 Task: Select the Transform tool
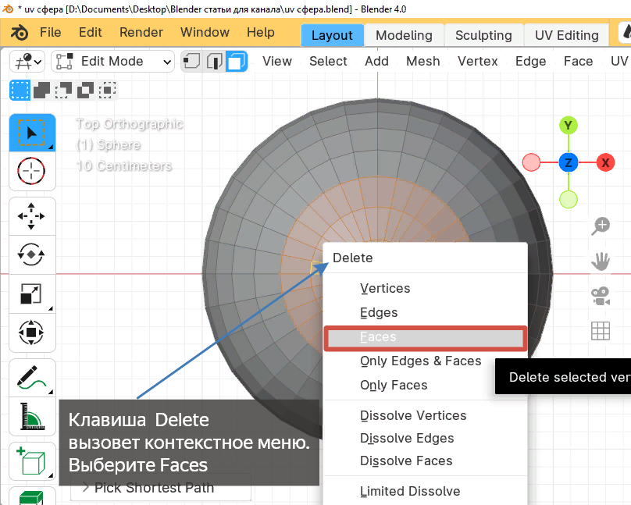pos(31,333)
